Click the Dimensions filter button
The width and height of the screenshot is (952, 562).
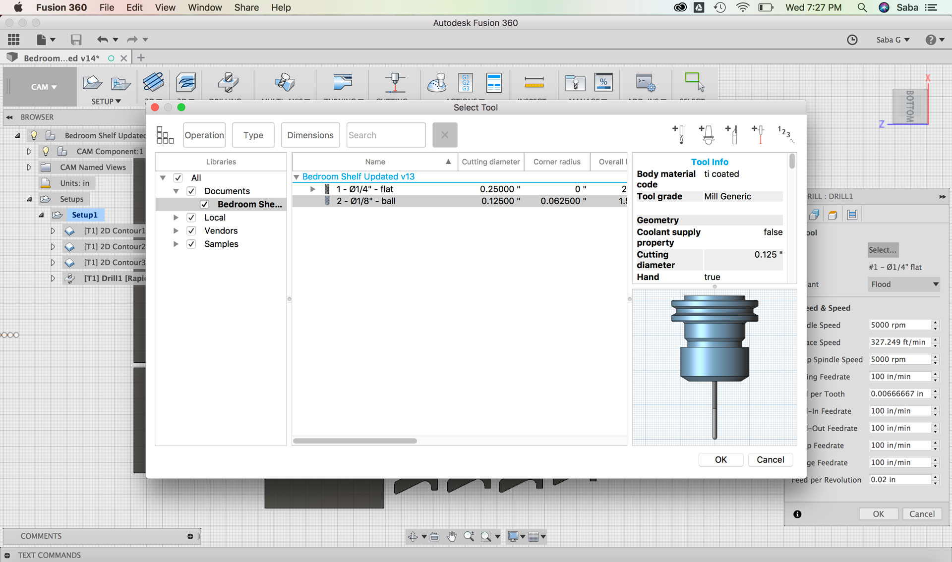[310, 135]
